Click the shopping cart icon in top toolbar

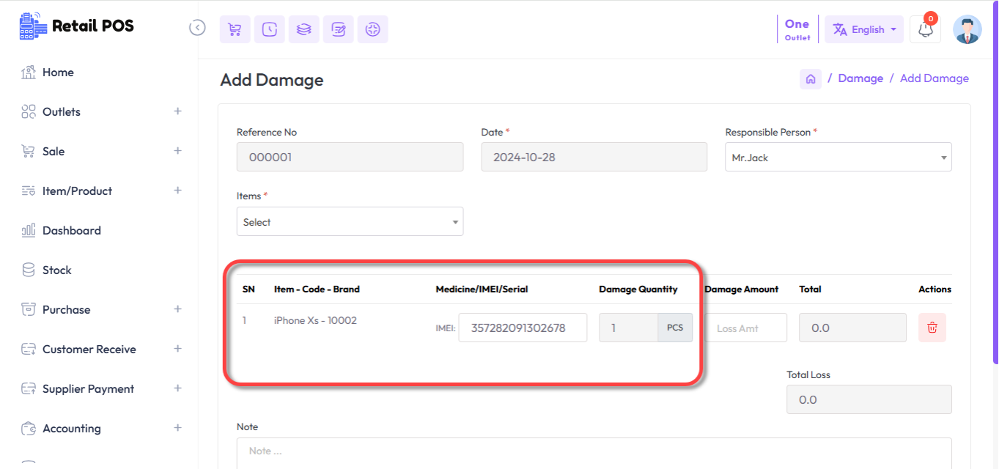235,29
